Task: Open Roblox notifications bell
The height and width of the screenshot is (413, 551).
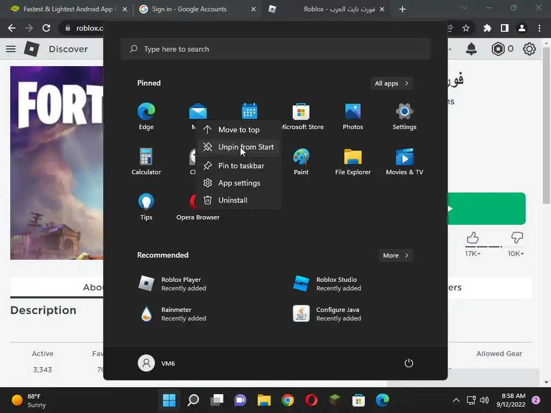Action: (x=471, y=49)
